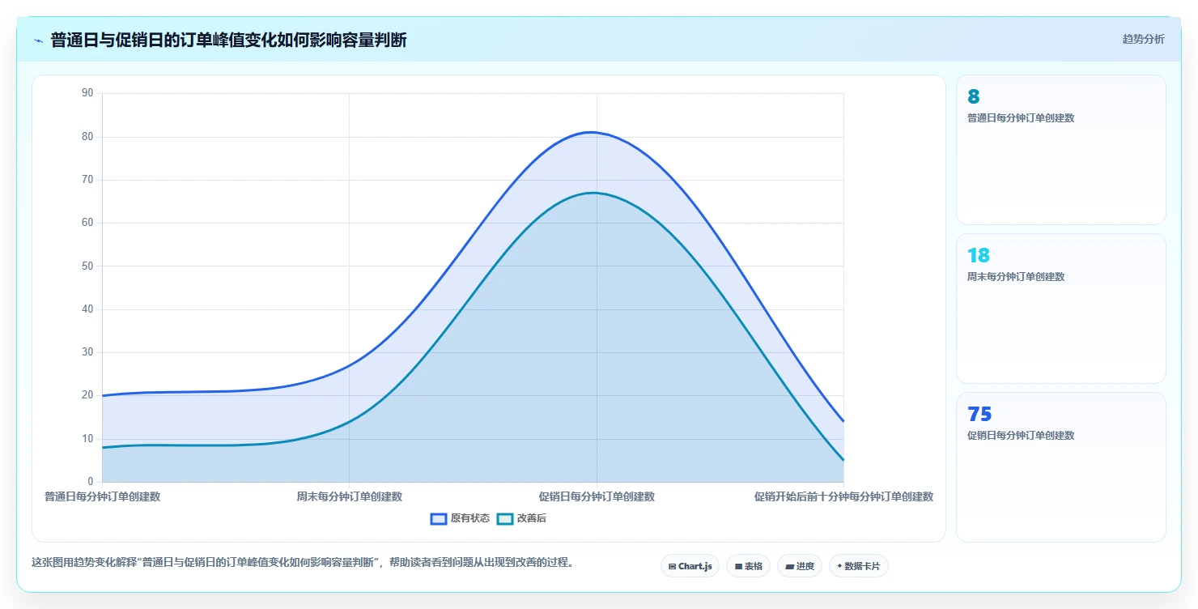Image resolution: width=1198 pixels, height=609 pixels.
Task: Select the 进度 tag button
Action: pyautogui.click(x=799, y=566)
